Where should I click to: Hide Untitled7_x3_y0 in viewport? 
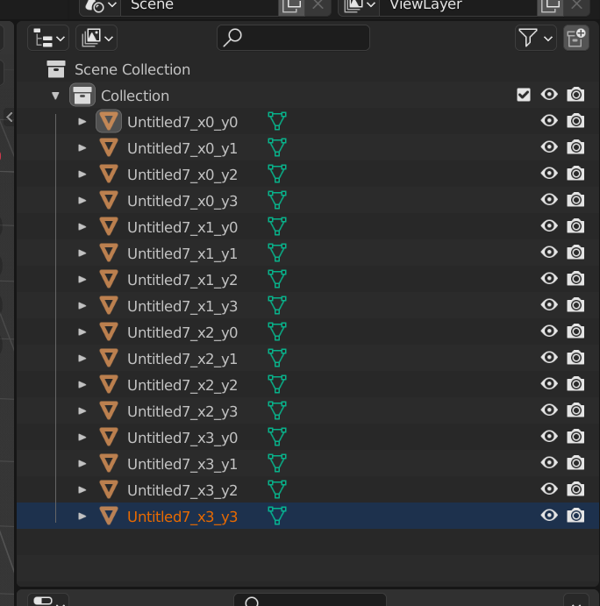pyautogui.click(x=549, y=436)
